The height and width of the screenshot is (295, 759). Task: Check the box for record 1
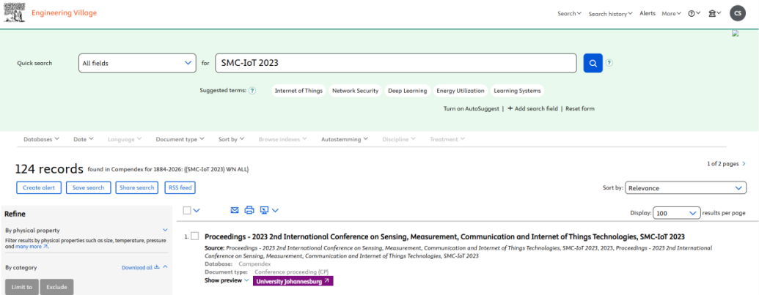194,236
